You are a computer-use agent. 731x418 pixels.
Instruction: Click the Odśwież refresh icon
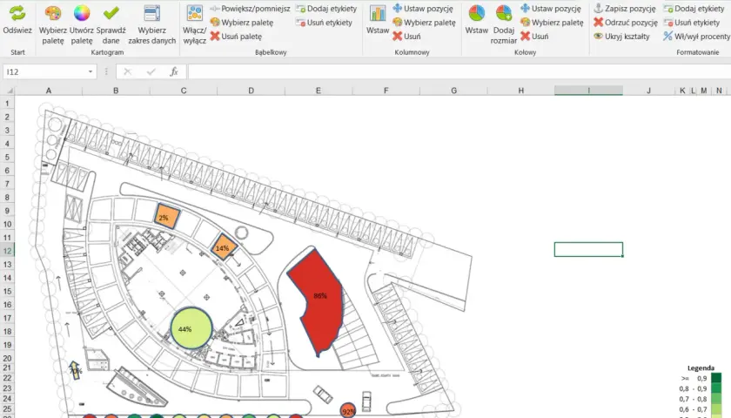[17, 13]
